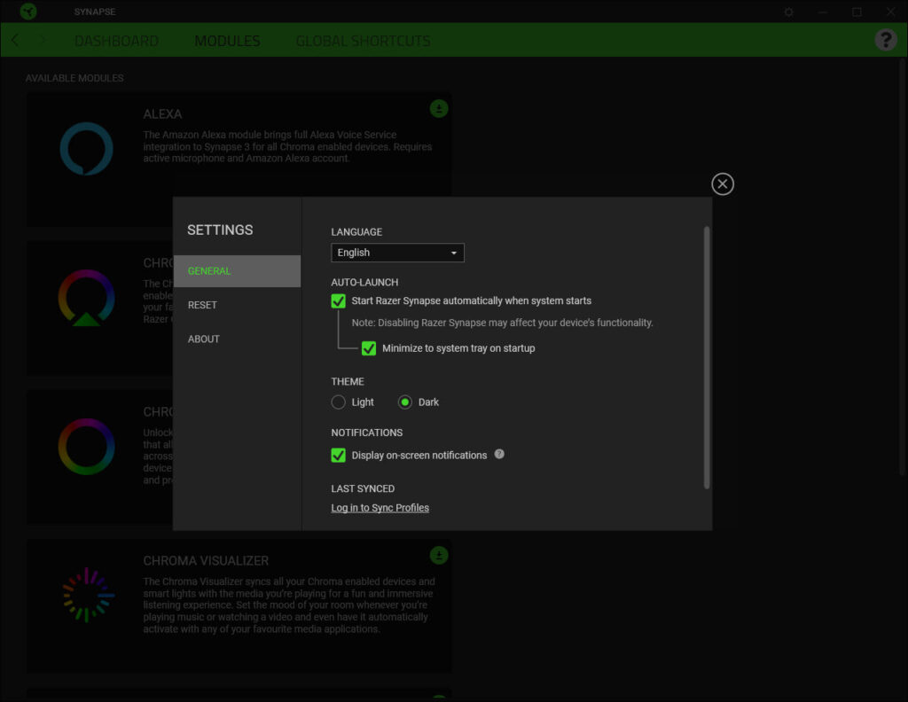This screenshot has width=908, height=702.
Task: Switch to Global Shortcuts tab
Action: (363, 41)
